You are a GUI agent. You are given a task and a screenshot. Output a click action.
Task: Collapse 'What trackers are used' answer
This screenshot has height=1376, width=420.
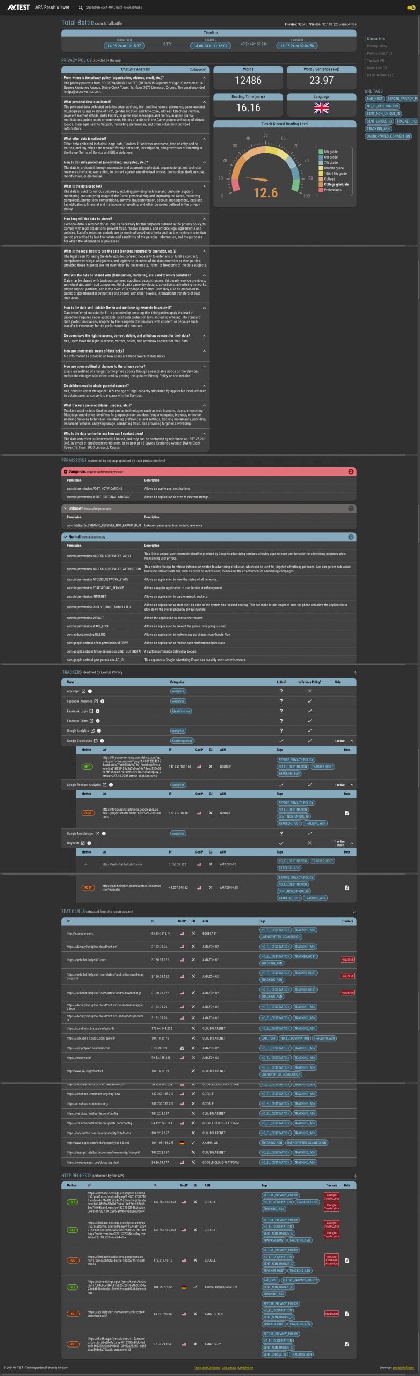pos(204,405)
